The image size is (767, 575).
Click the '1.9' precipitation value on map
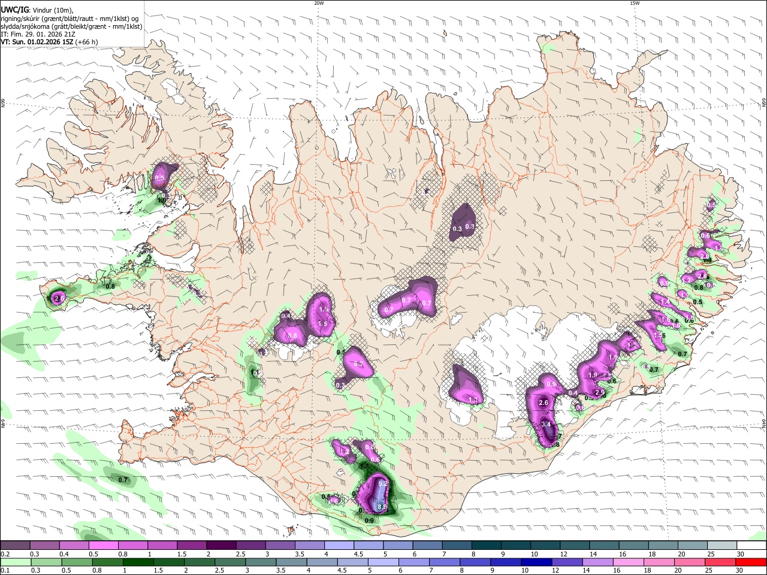(593, 375)
